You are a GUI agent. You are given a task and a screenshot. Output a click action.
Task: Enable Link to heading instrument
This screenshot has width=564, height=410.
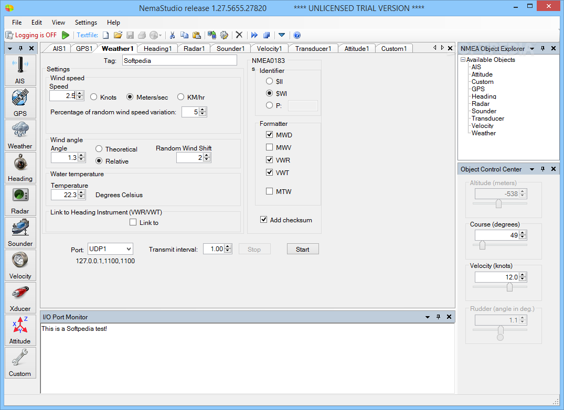tap(144, 222)
